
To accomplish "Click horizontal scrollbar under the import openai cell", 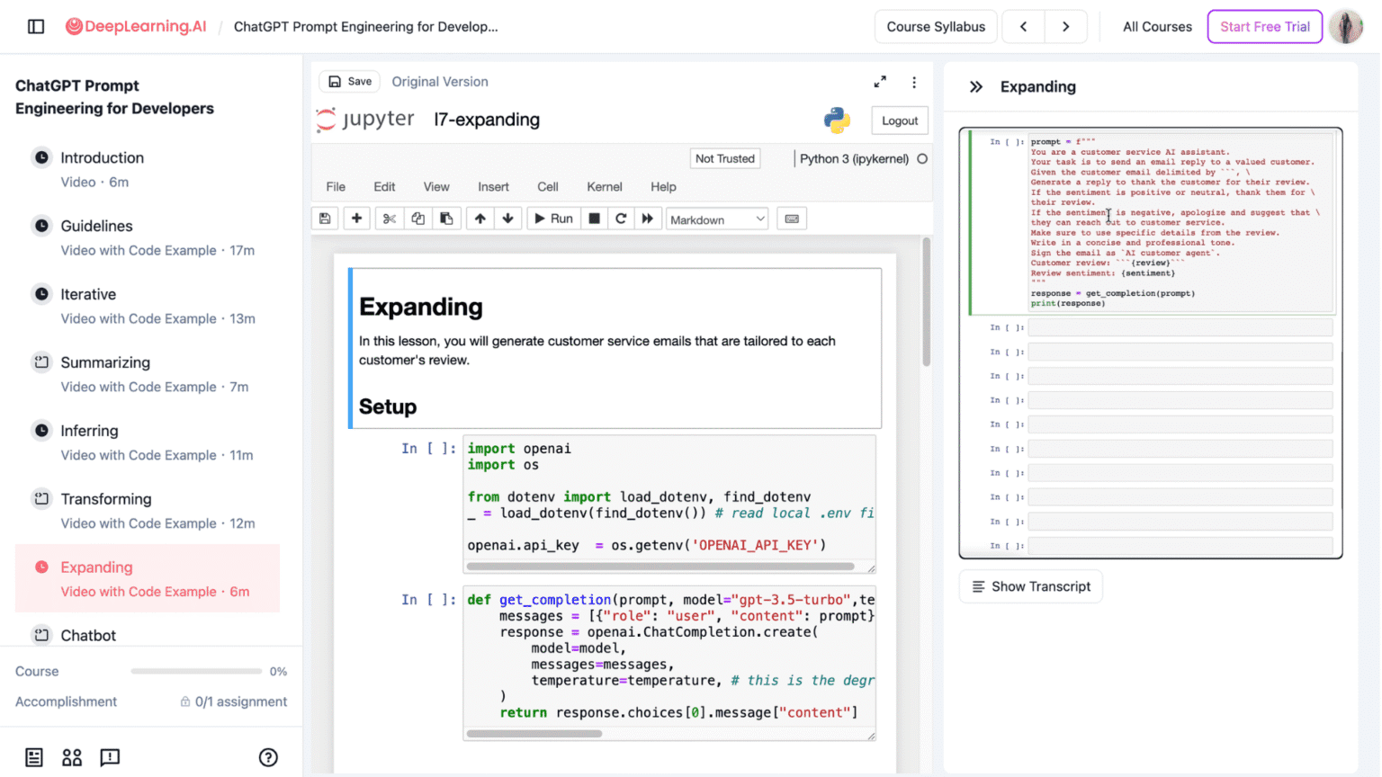I will pos(660,567).
